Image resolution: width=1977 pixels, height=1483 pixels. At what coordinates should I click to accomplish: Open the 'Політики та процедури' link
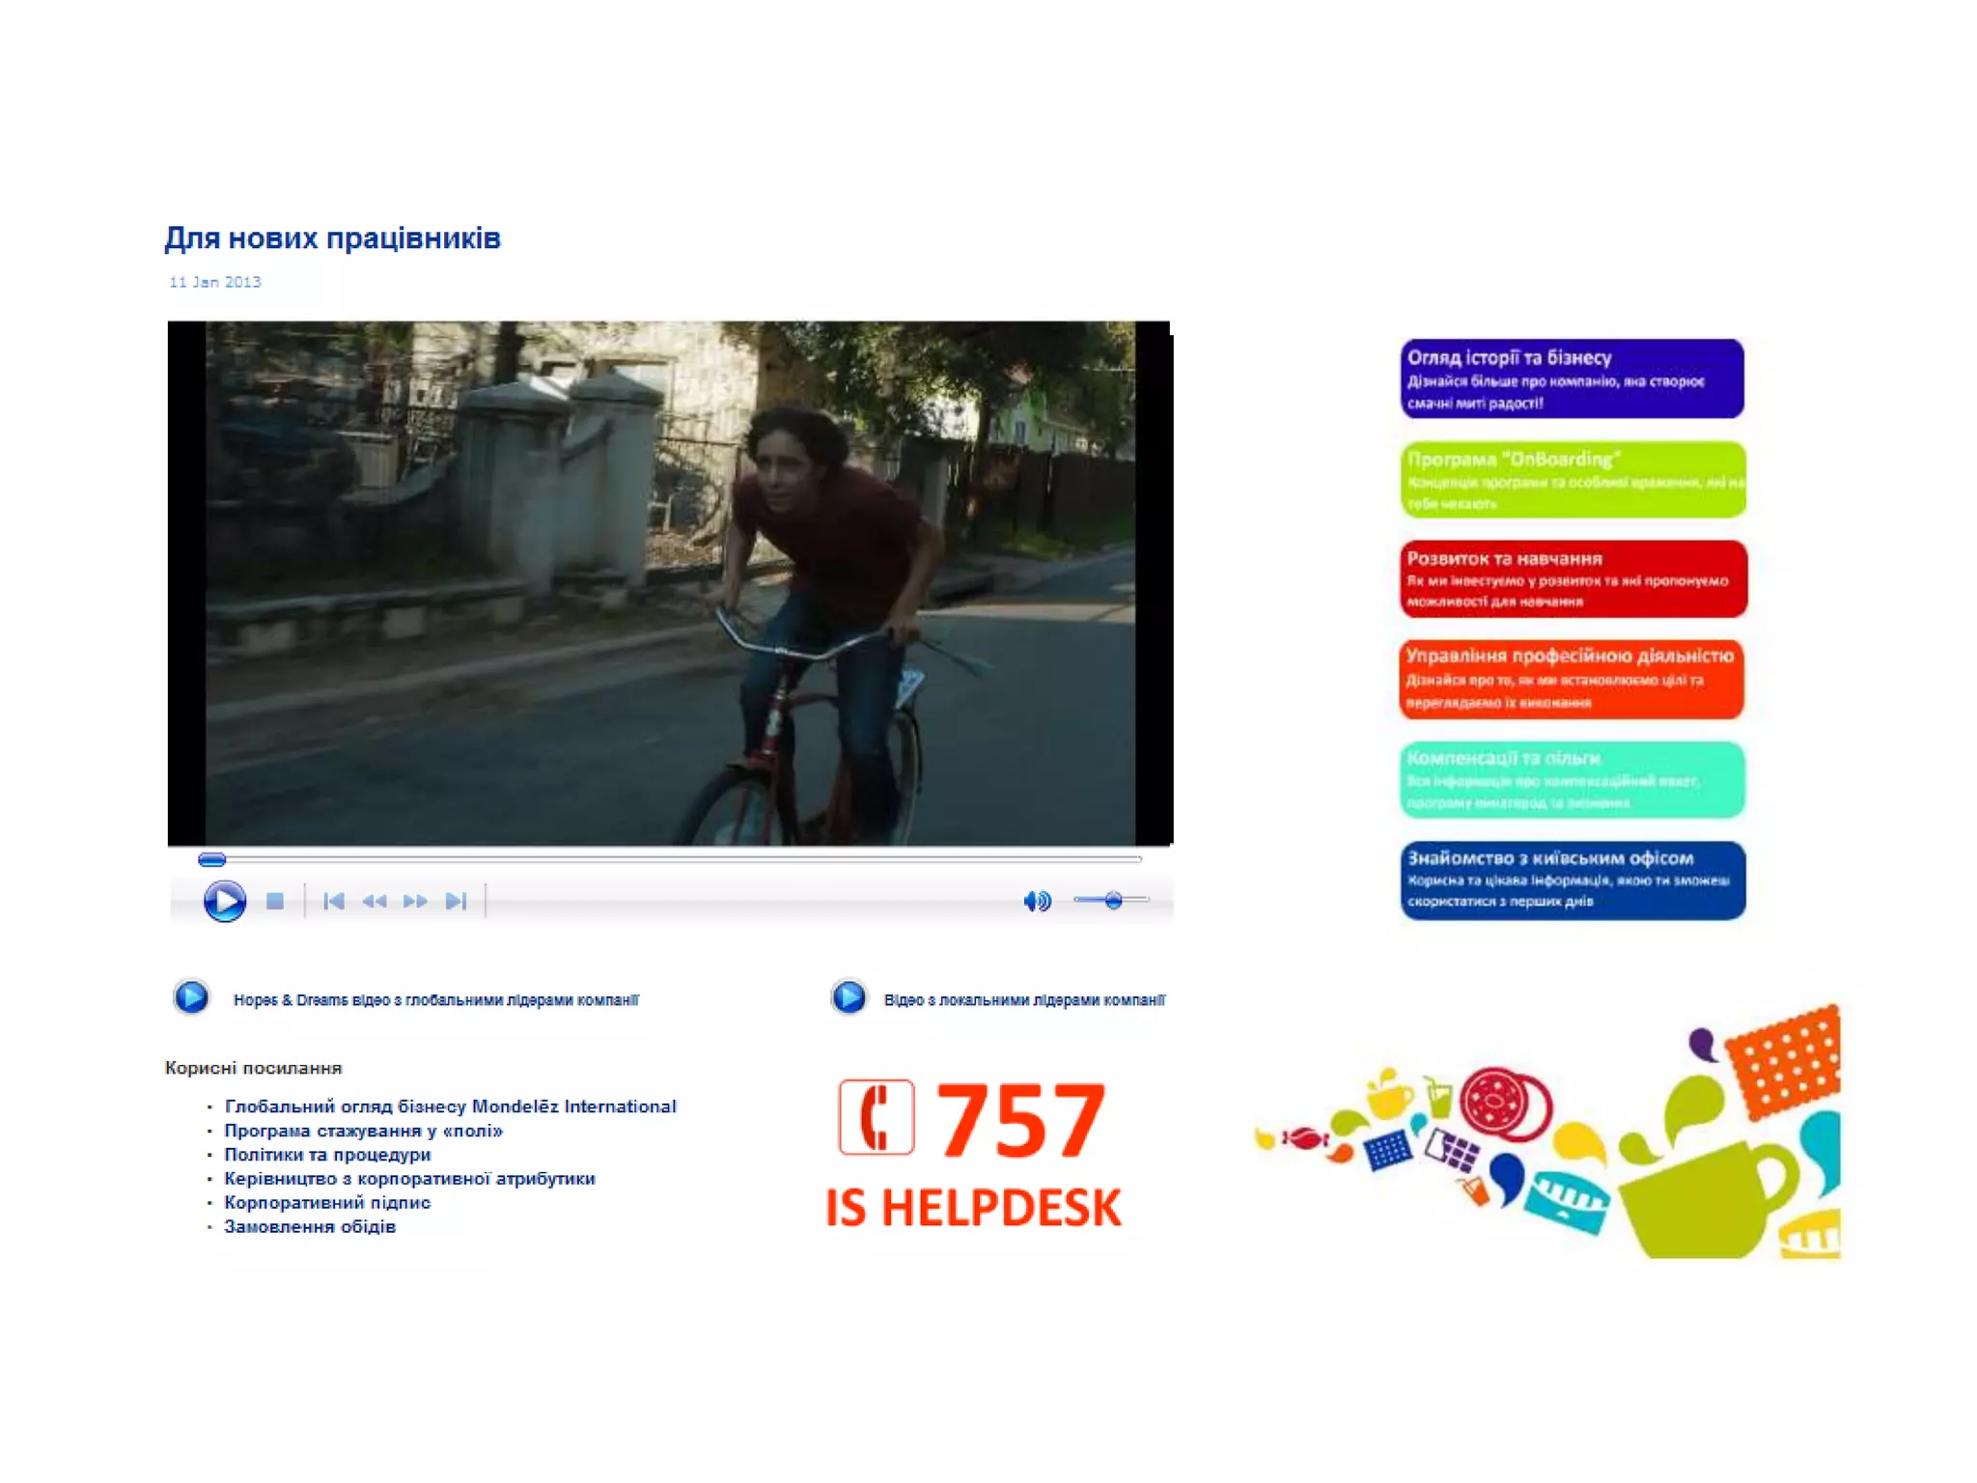click(x=327, y=1155)
